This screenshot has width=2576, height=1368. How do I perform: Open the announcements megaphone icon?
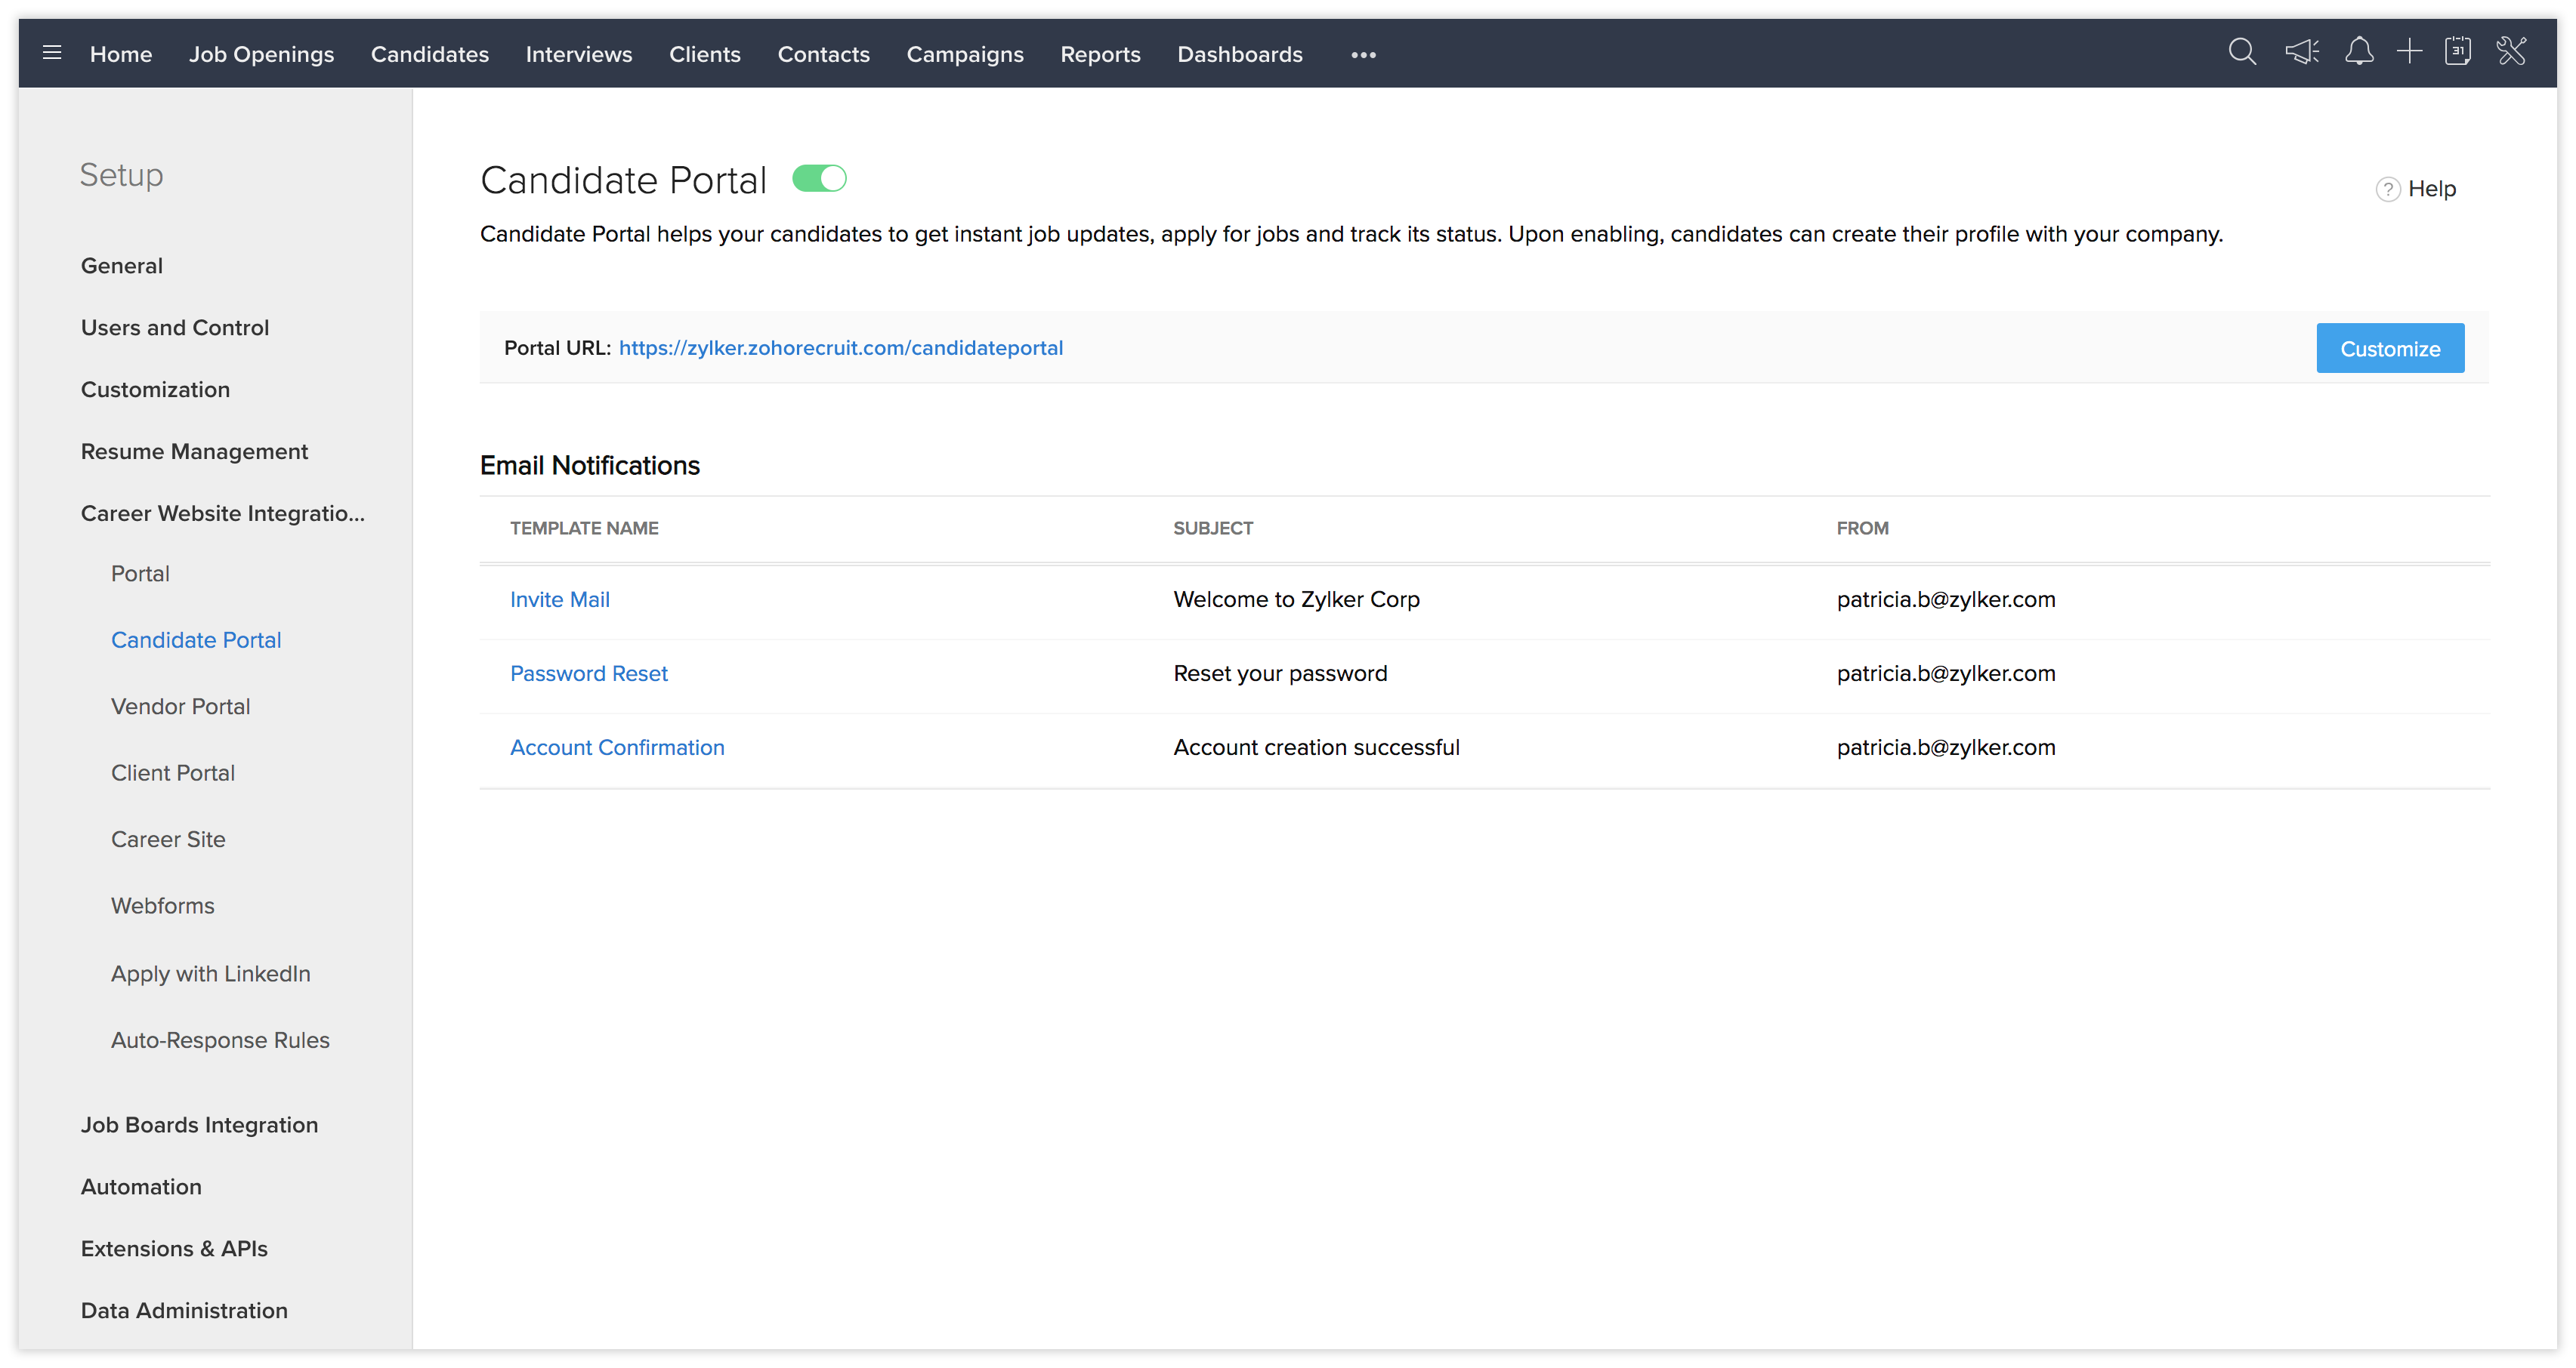2301,52
